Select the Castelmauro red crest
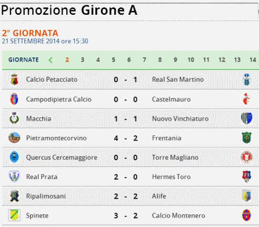Viewport: 259px width, 227px height. pyautogui.click(x=246, y=99)
